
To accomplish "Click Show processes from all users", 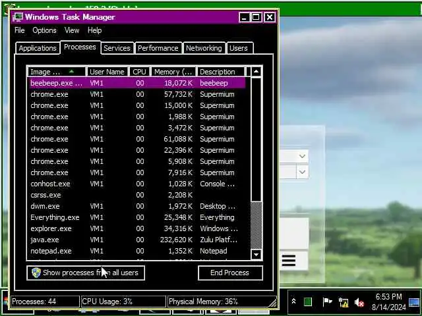I will click(x=86, y=273).
